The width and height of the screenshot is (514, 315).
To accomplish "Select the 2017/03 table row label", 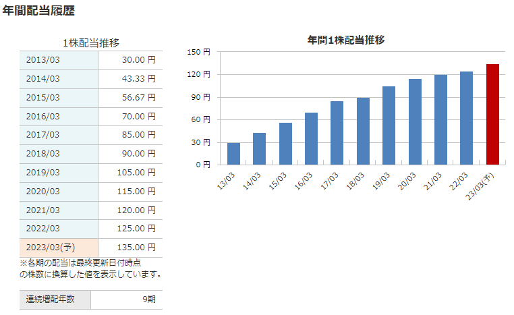I will click(43, 135).
